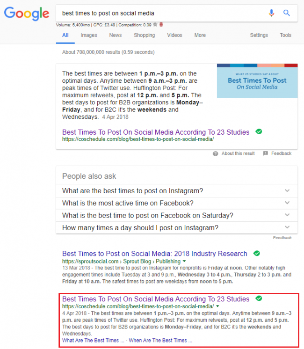Open the second 'According To 23 Studies' result title
304x349 pixels.
click(x=156, y=299)
